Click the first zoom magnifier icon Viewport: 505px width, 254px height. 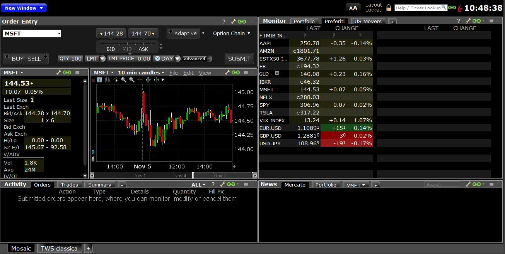pyautogui.click(x=124, y=80)
